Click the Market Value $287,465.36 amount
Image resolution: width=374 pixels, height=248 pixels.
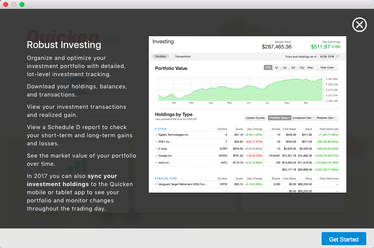(276, 47)
